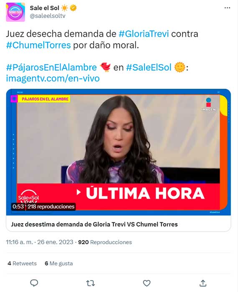
Task: View the 6 Me gusta list
Action: 59,263
